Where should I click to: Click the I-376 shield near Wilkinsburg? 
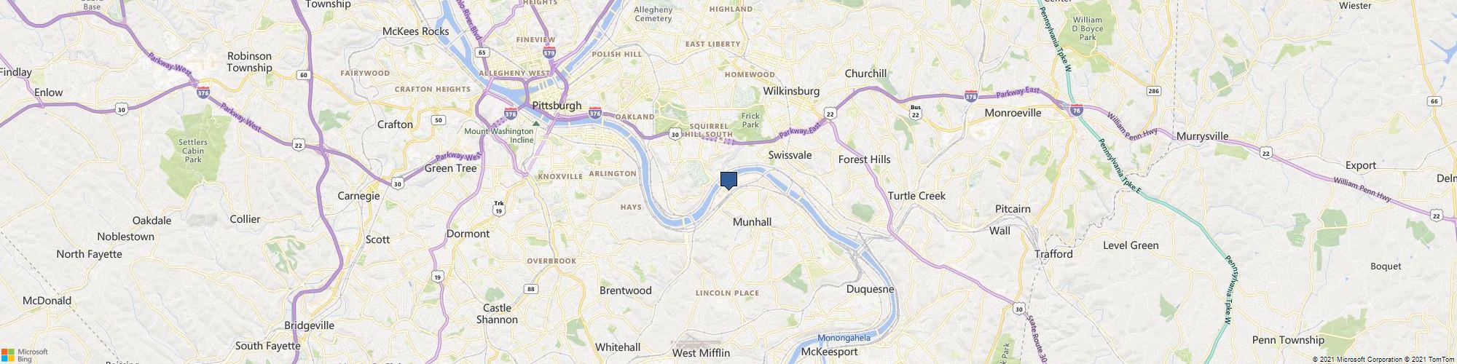point(970,95)
